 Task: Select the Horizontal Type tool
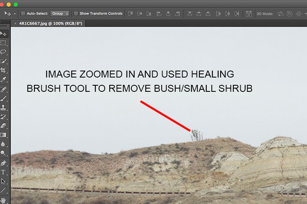coord(3,172)
